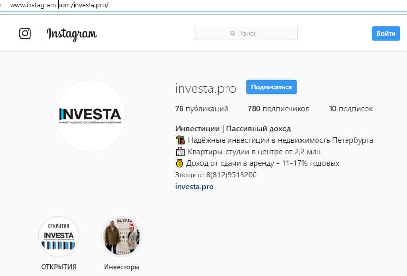This screenshot has width=407, height=276.
Task: Click the Подписаться follow button
Action: point(271,87)
